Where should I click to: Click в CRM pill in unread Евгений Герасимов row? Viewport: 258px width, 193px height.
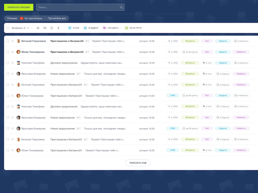coord(173,41)
